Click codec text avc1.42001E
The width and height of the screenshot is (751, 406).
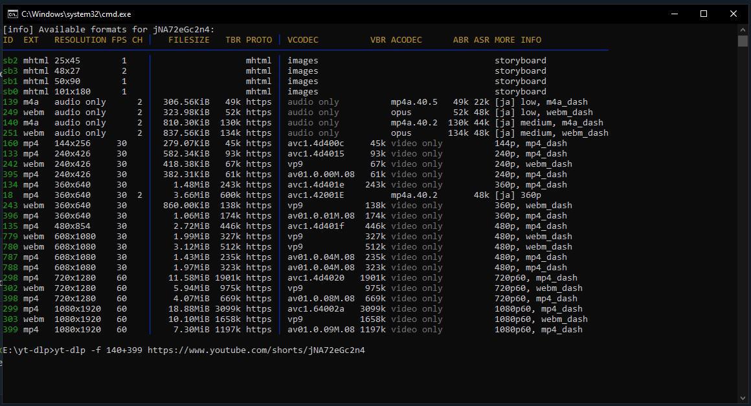tap(316, 195)
